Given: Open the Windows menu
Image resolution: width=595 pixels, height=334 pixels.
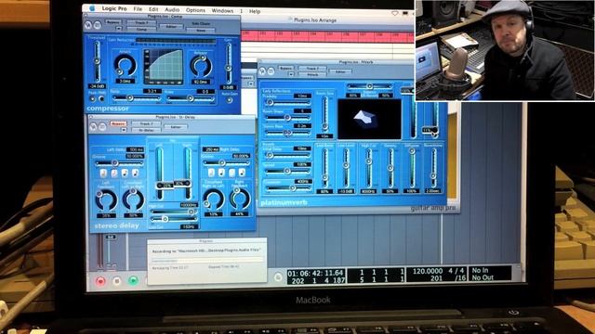Looking at the screenshot, I should click(x=222, y=10).
